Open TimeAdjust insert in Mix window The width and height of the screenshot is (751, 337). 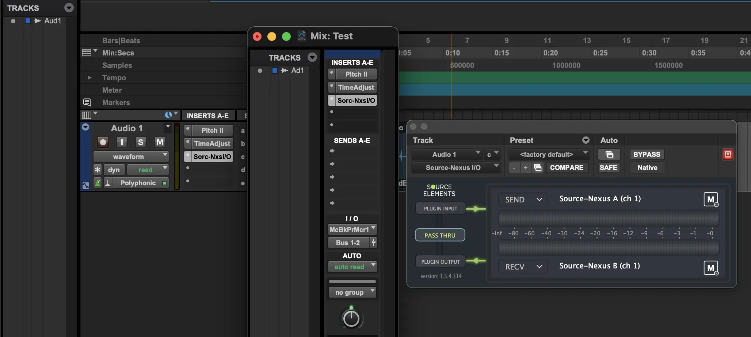click(x=356, y=87)
